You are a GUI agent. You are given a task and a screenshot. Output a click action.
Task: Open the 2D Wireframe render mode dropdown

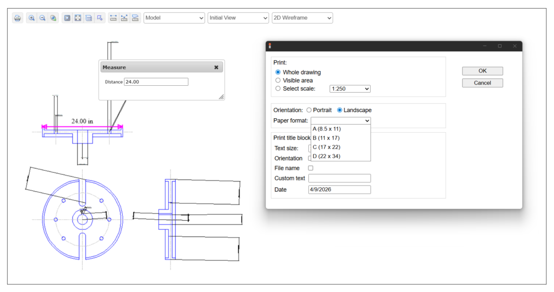[x=302, y=18]
